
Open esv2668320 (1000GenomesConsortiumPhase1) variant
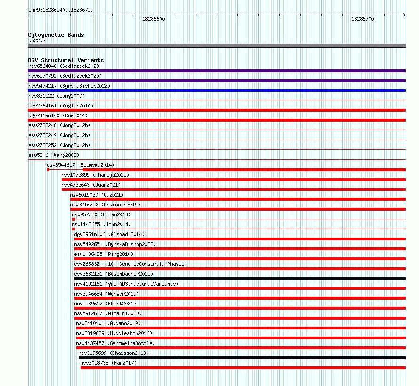(x=130, y=264)
